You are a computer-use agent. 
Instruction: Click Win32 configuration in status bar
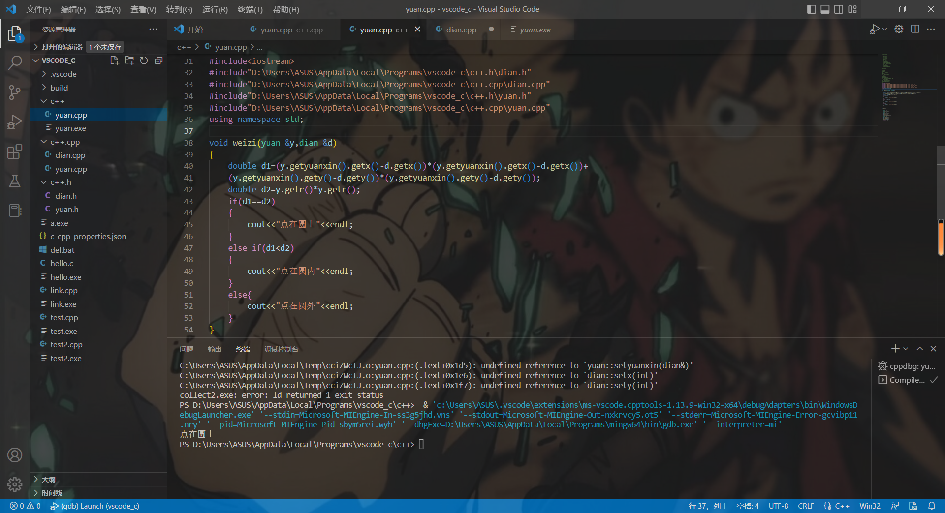tap(870, 506)
